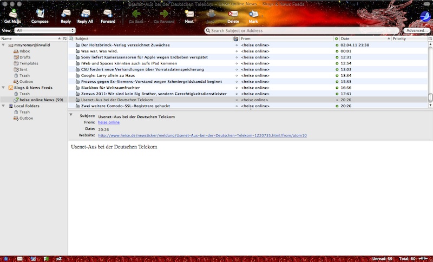433x262 pixels.
Task: Click the Reply All toolbar icon
Action: [85, 16]
